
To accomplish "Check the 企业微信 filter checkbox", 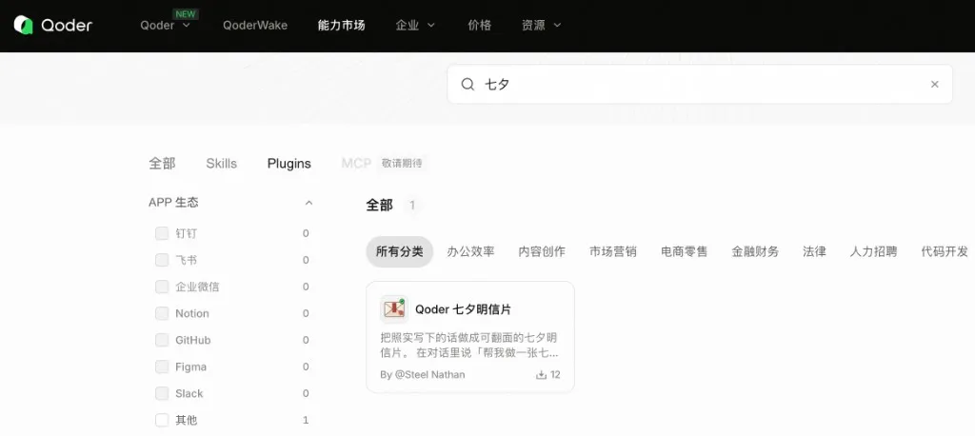I will [162, 287].
